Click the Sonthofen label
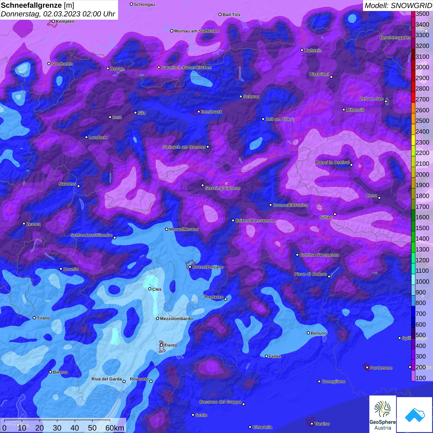Viewport: 433px width, 433px height. (62, 64)
